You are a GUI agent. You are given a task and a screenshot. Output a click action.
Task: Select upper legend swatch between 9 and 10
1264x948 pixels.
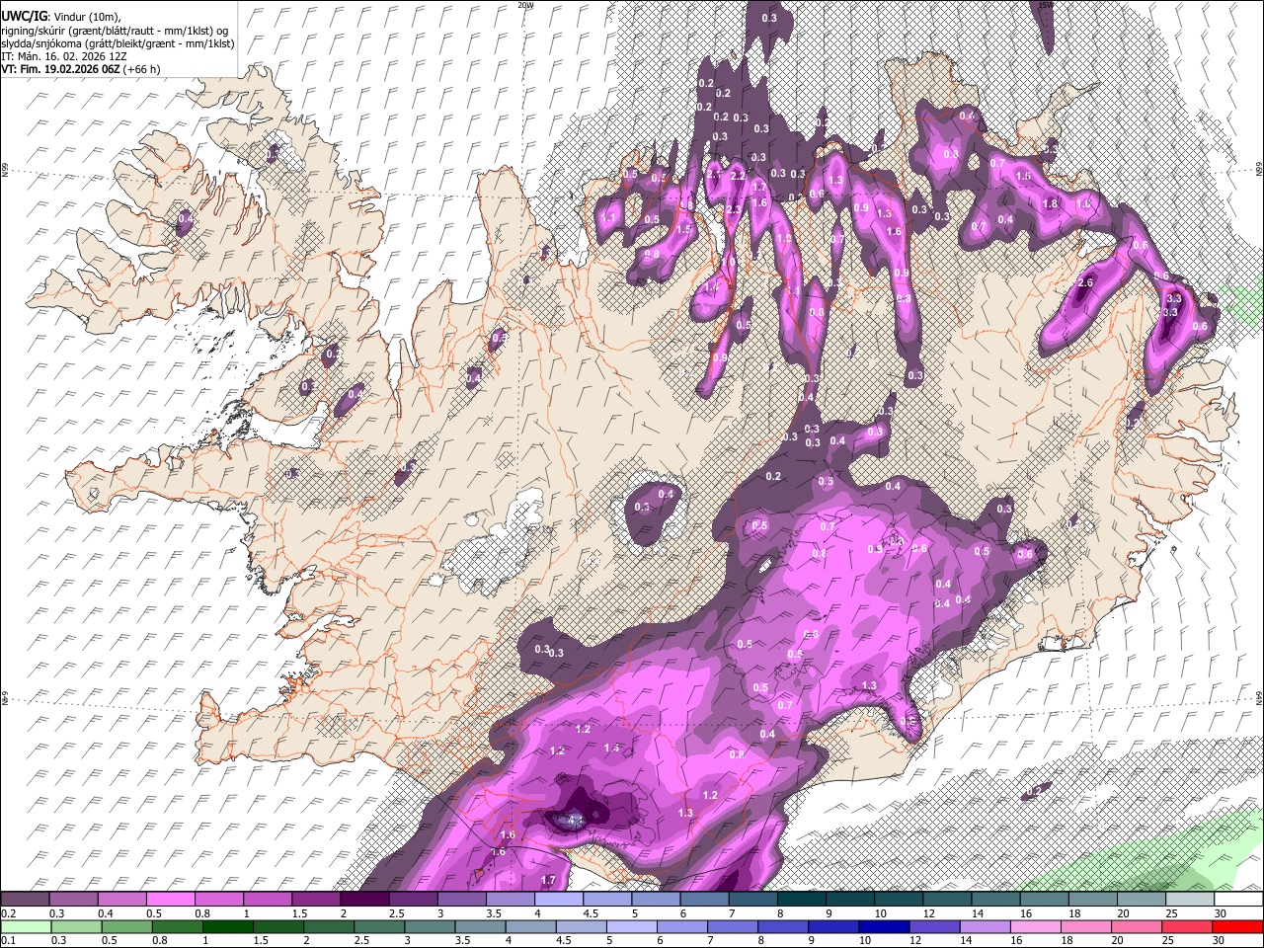tap(849, 900)
